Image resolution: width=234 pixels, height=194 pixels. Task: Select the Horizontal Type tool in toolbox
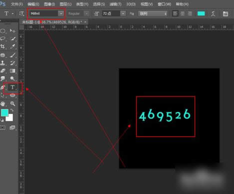(x=12, y=87)
